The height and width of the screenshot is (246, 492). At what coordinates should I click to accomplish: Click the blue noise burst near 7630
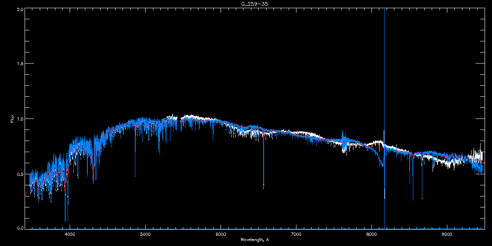[344, 141]
